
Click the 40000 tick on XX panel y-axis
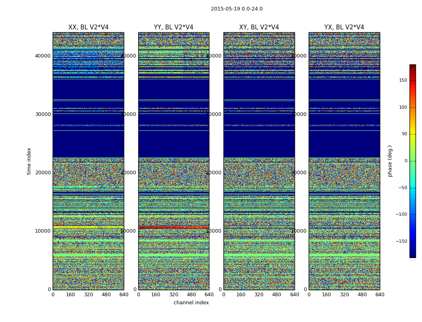pyautogui.click(x=43, y=56)
